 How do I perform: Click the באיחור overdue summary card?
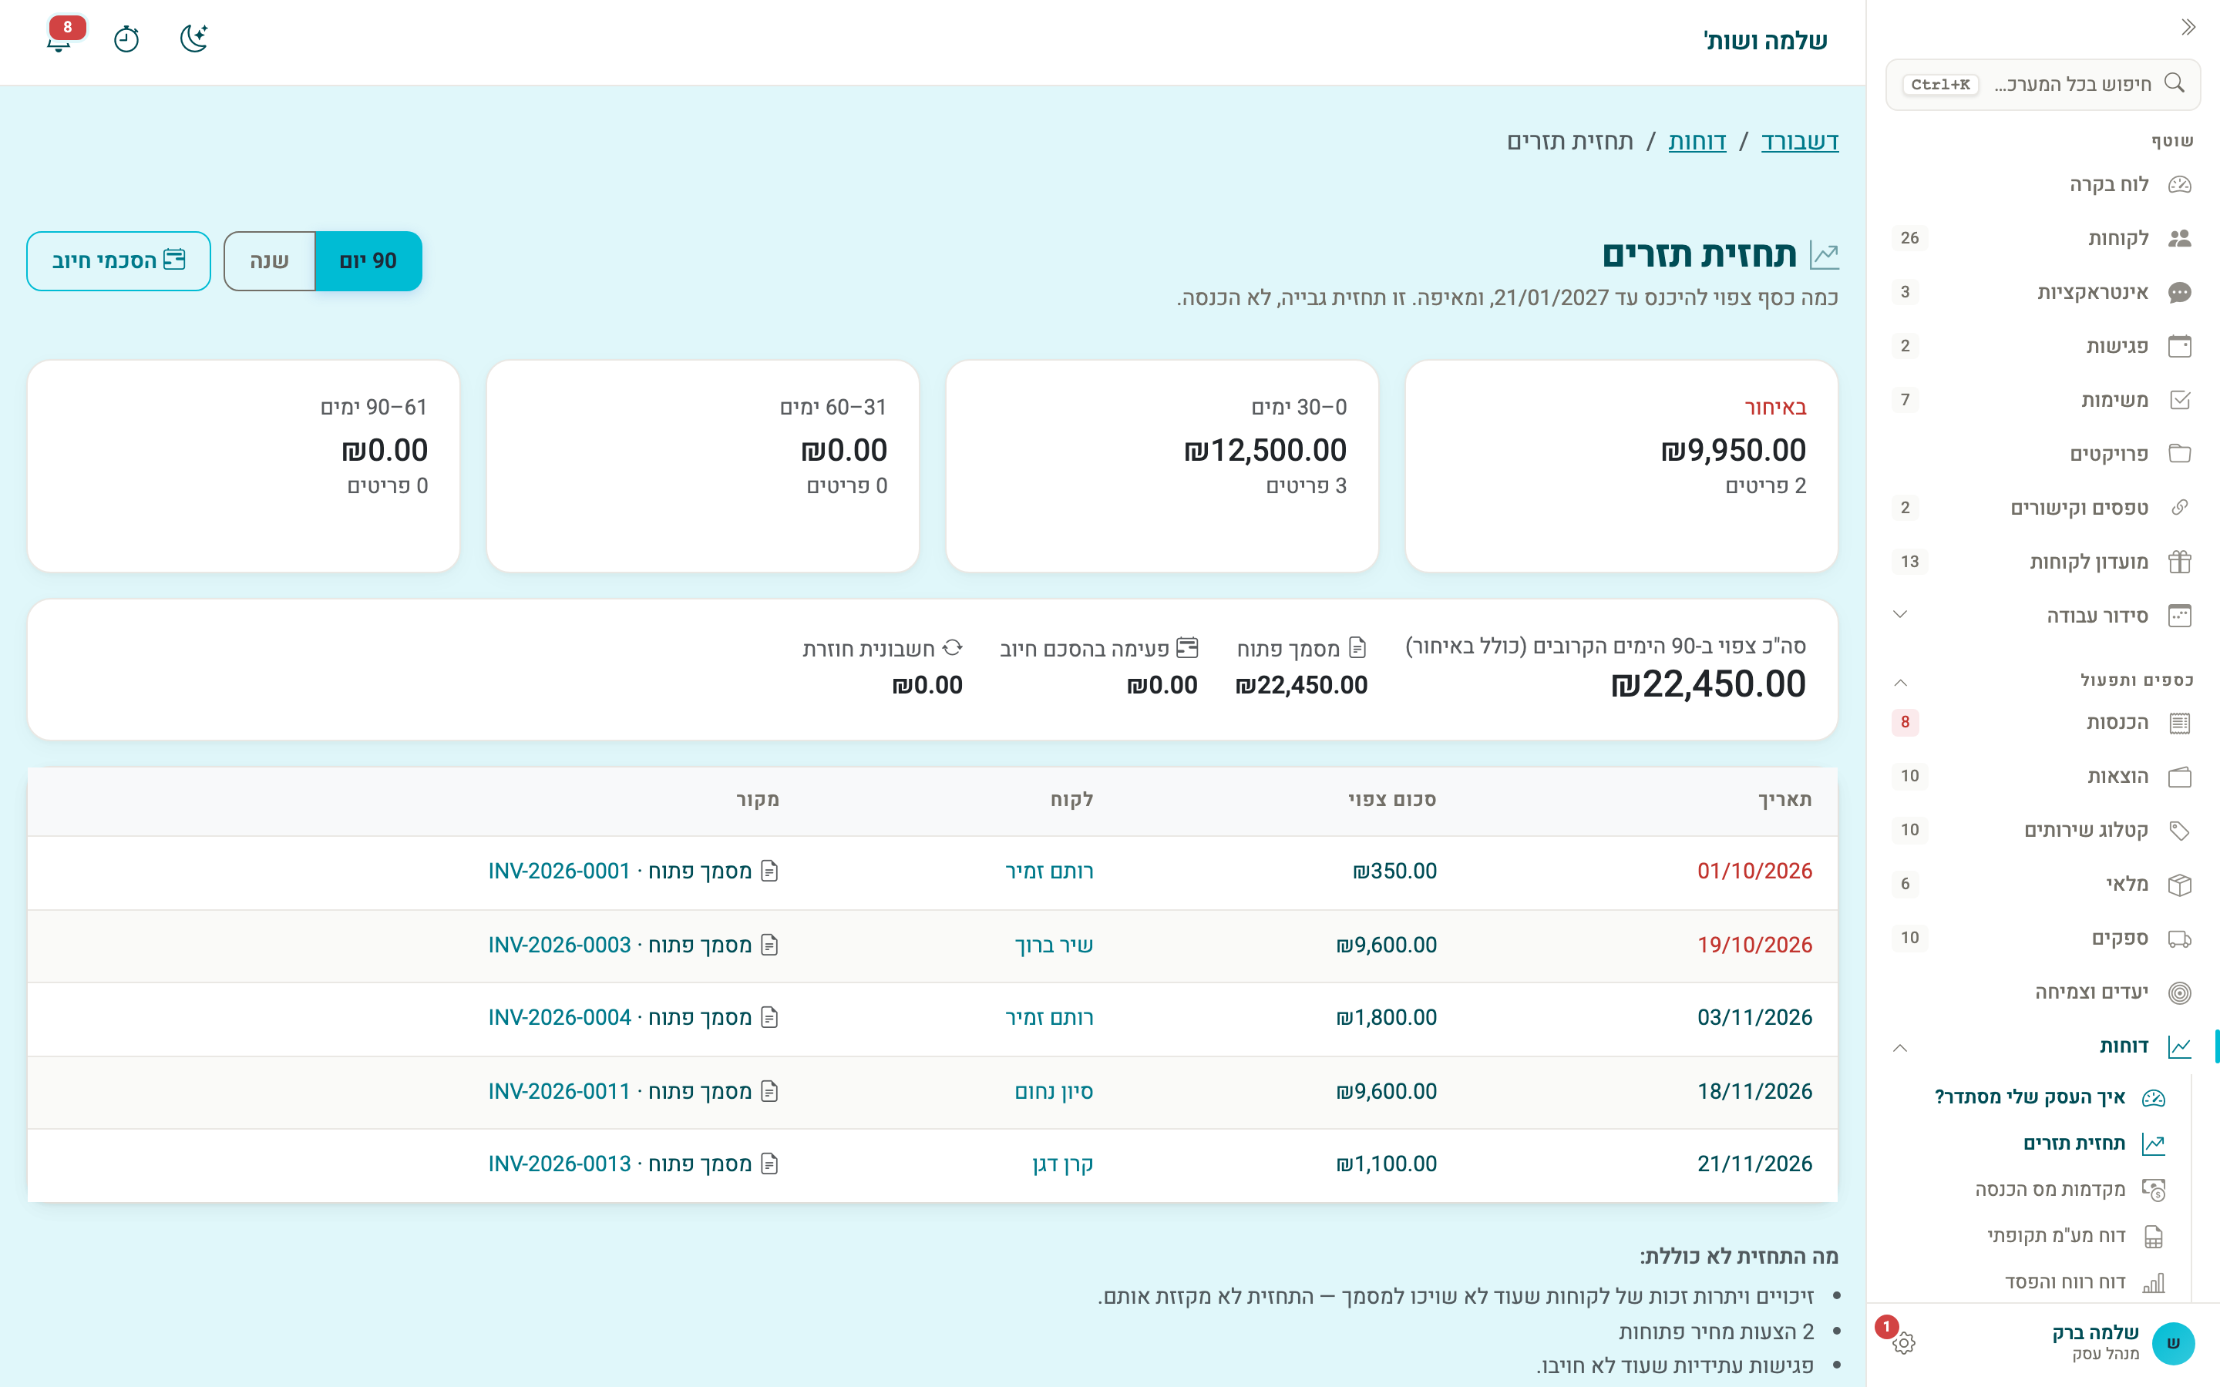click(x=1621, y=466)
